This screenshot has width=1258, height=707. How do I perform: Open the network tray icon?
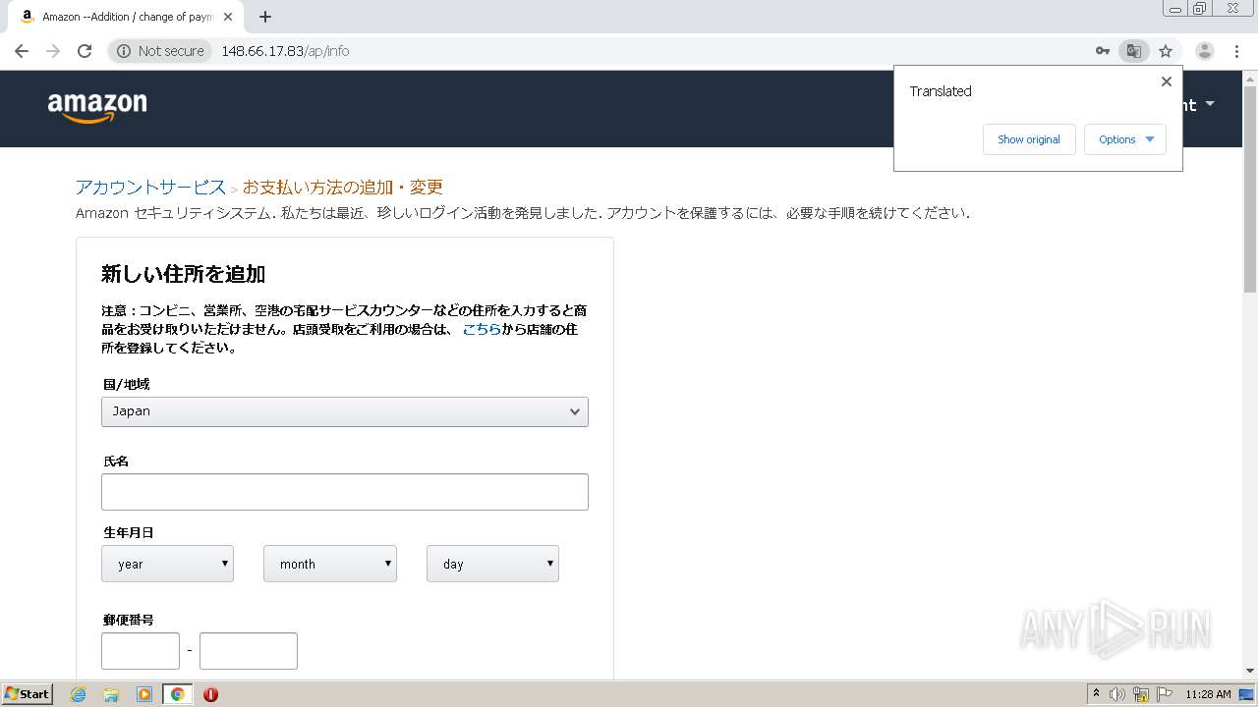[x=1141, y=694]
